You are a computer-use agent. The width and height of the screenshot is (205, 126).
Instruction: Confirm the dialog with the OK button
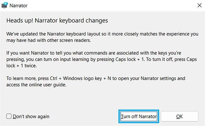(x=180, y=116)
